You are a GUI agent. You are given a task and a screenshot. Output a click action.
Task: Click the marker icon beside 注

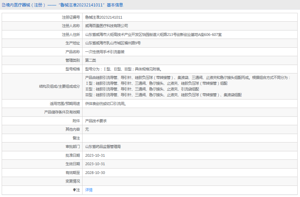coord(74,190)
